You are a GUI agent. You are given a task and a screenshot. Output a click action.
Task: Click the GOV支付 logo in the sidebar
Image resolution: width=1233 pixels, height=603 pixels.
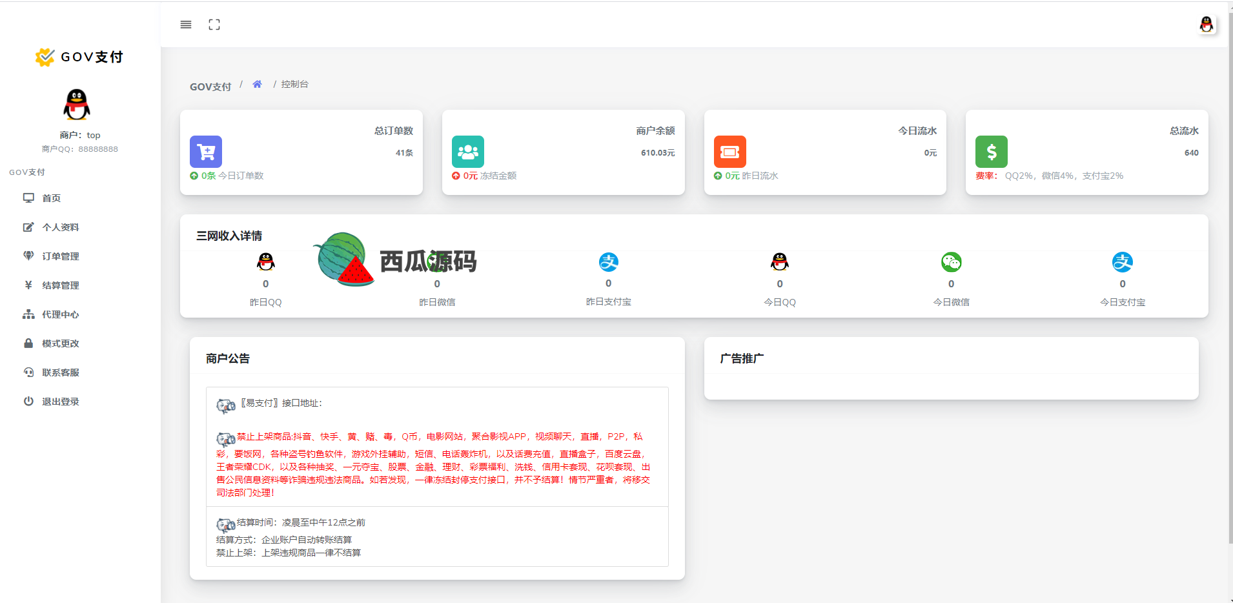[79, 57]
